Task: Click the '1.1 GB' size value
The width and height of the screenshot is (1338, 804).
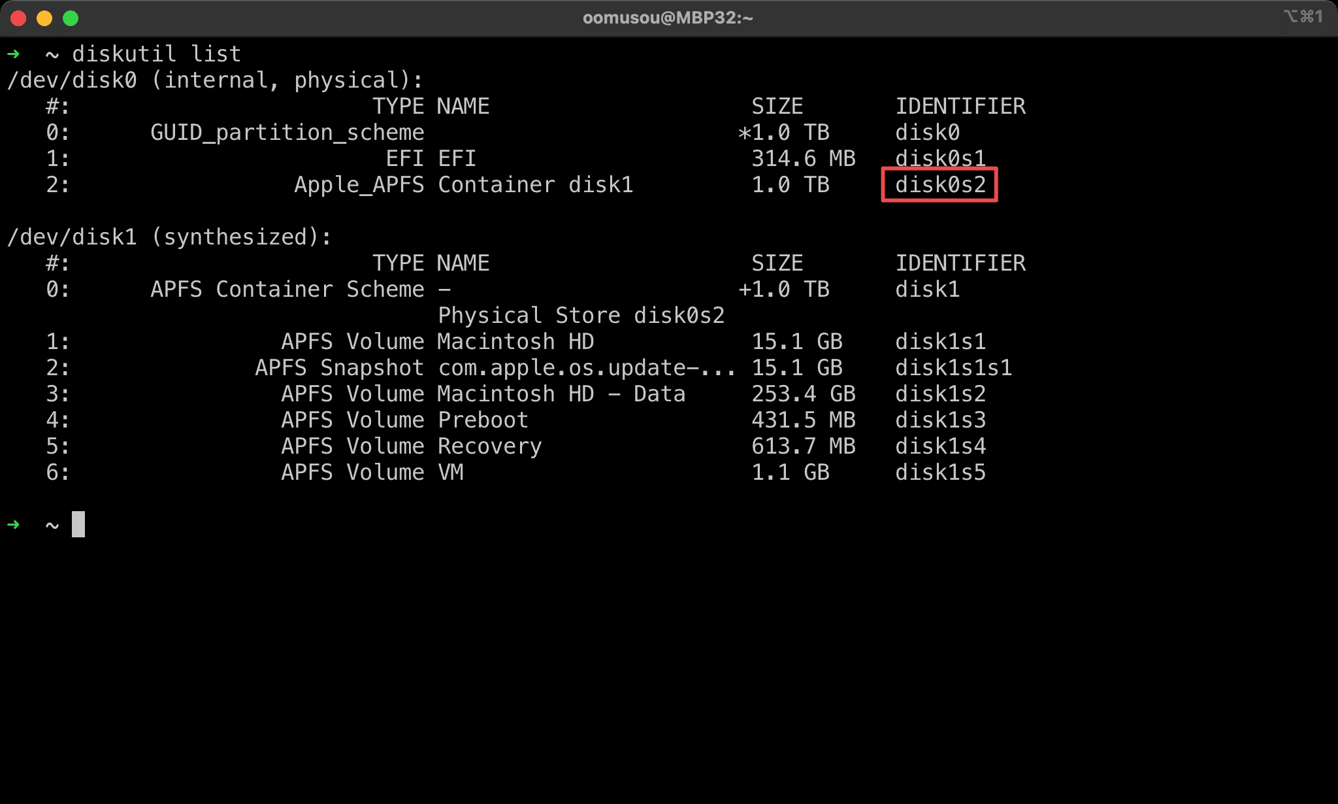Action: (x=791, y=473)
